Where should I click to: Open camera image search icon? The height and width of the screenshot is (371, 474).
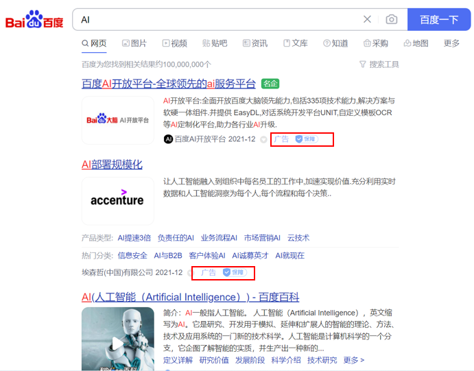[x=392, y=19]
